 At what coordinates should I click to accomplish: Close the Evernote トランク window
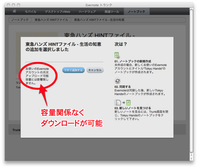(x=8, y=5)
